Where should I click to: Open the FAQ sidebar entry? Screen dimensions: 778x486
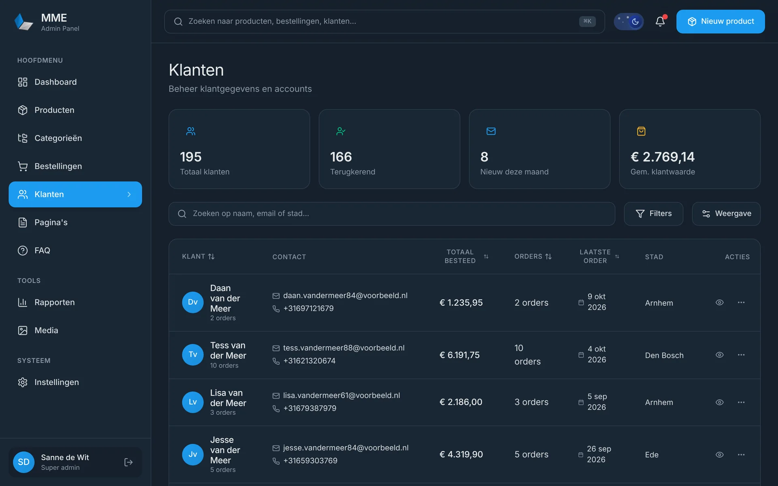(75, 251)
